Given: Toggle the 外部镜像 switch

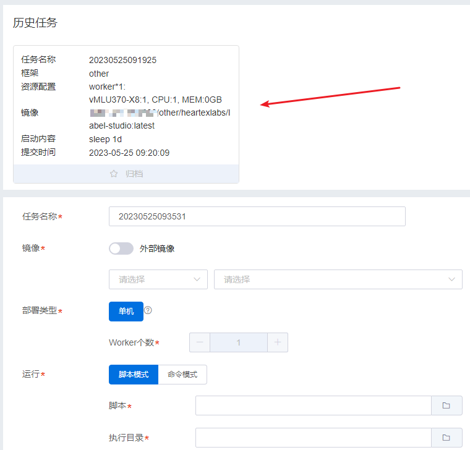Looking at the screenshot, I should [121, 248].
